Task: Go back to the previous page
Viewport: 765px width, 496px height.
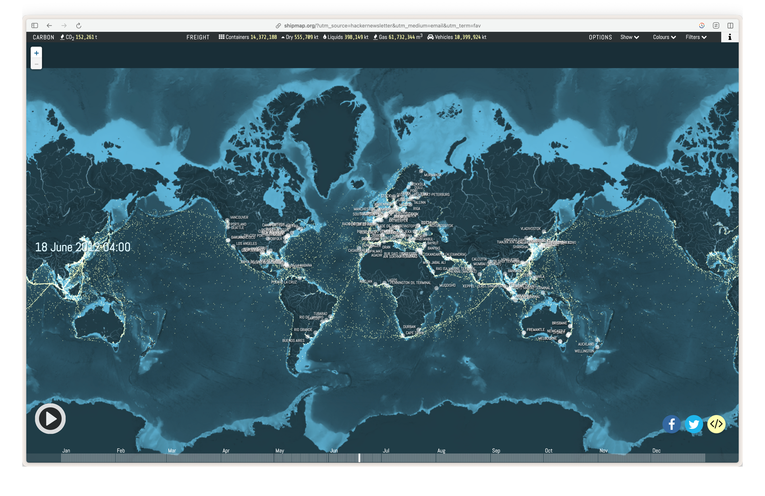Action: (49, 25)
